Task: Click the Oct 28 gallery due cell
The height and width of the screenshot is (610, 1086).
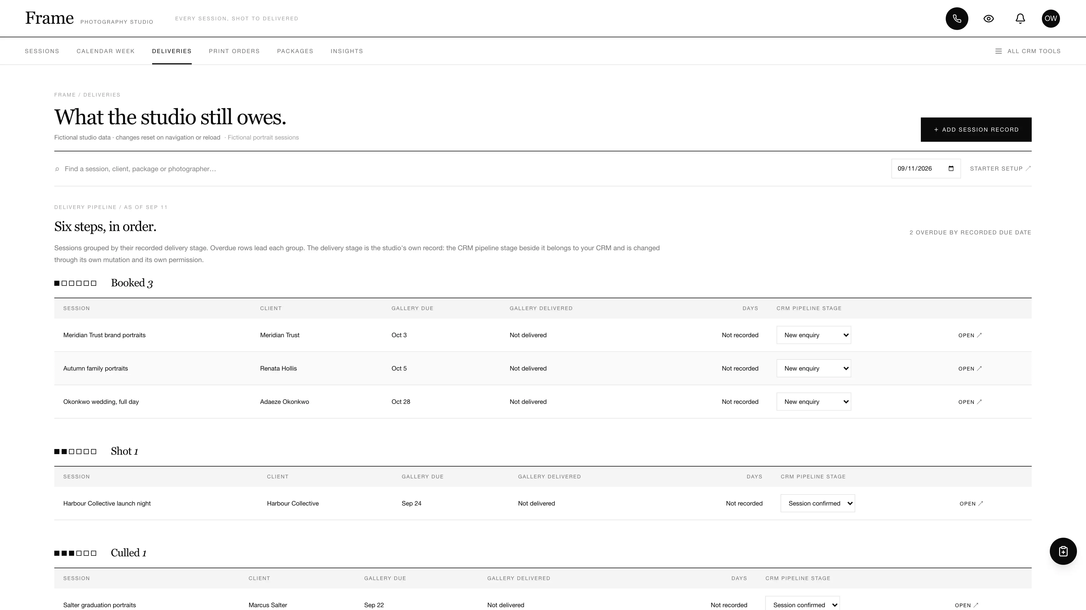Action: (x=400, y=402)
